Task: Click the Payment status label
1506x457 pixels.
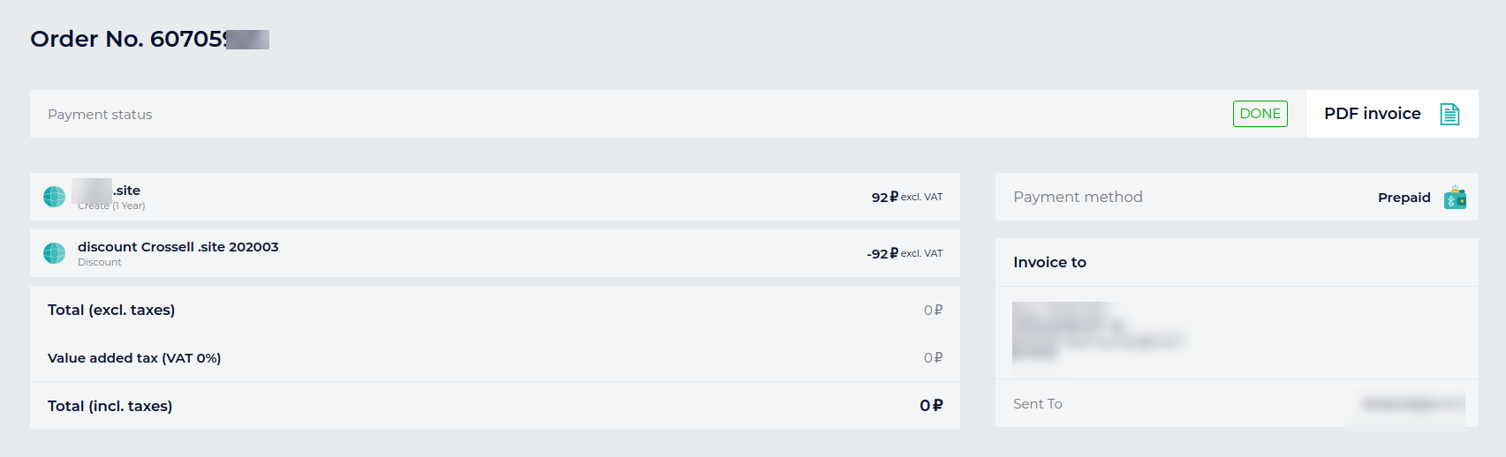Action: click(x=100, y=115)
